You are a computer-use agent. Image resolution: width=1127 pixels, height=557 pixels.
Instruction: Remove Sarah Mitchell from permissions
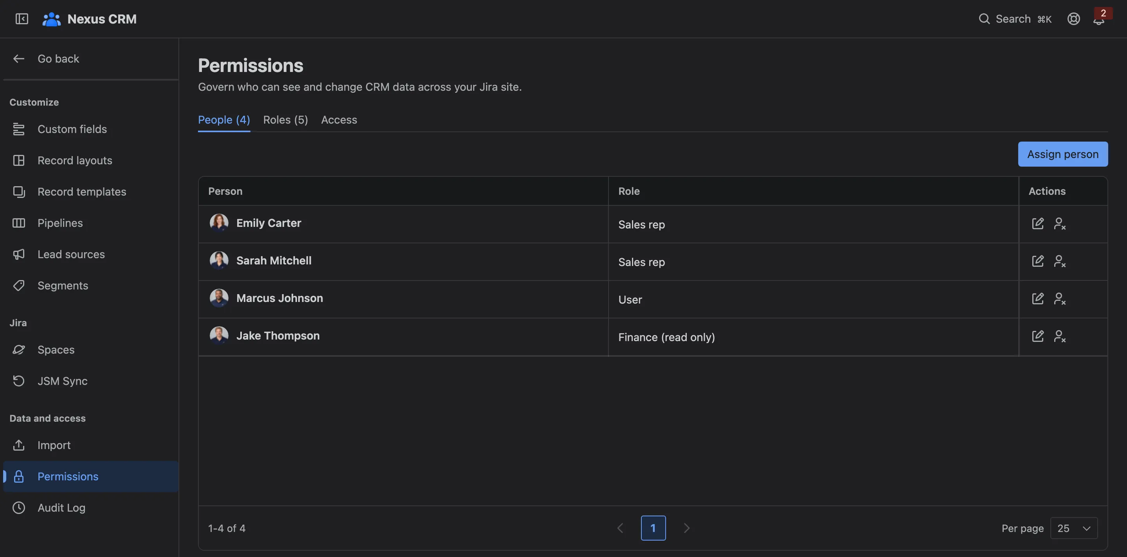pyautogui.click(x=1060, y=261)
